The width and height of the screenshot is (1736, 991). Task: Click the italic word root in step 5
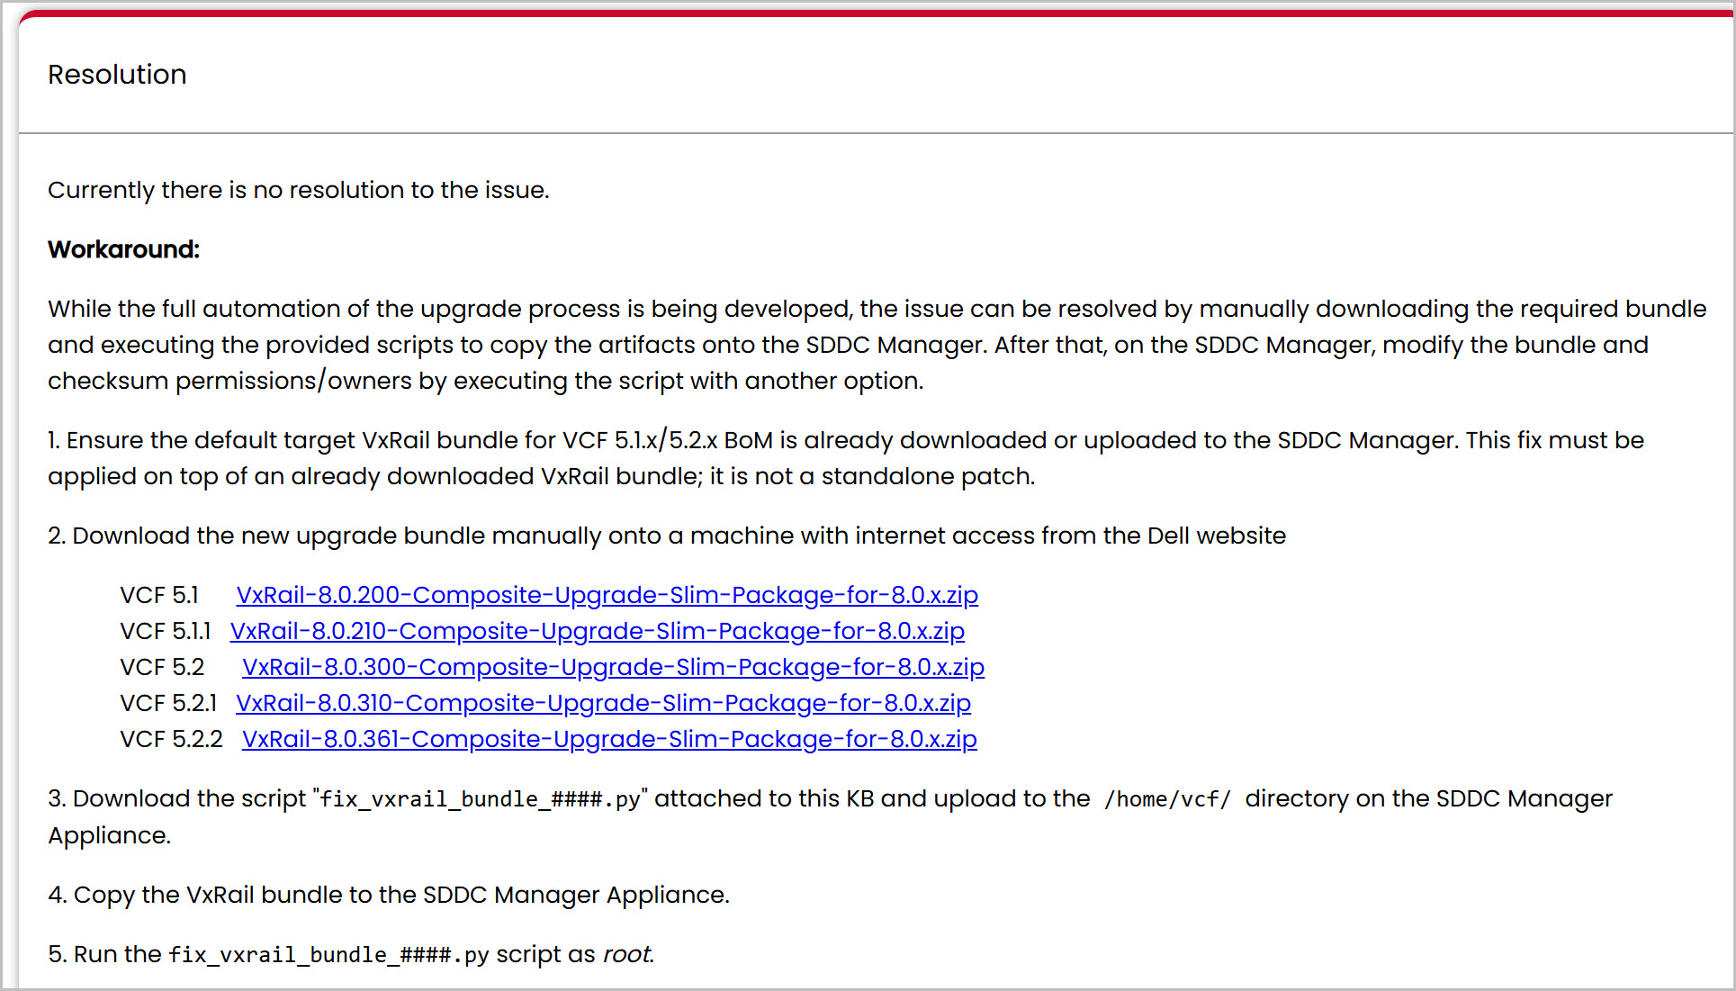pyautogui.click(x=626, y=954)
